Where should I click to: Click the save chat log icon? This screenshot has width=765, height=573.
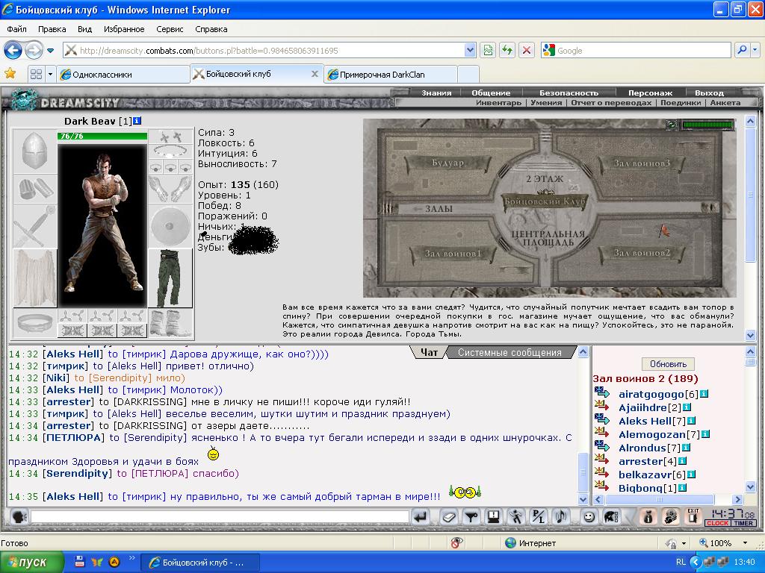tap(494, 516)
